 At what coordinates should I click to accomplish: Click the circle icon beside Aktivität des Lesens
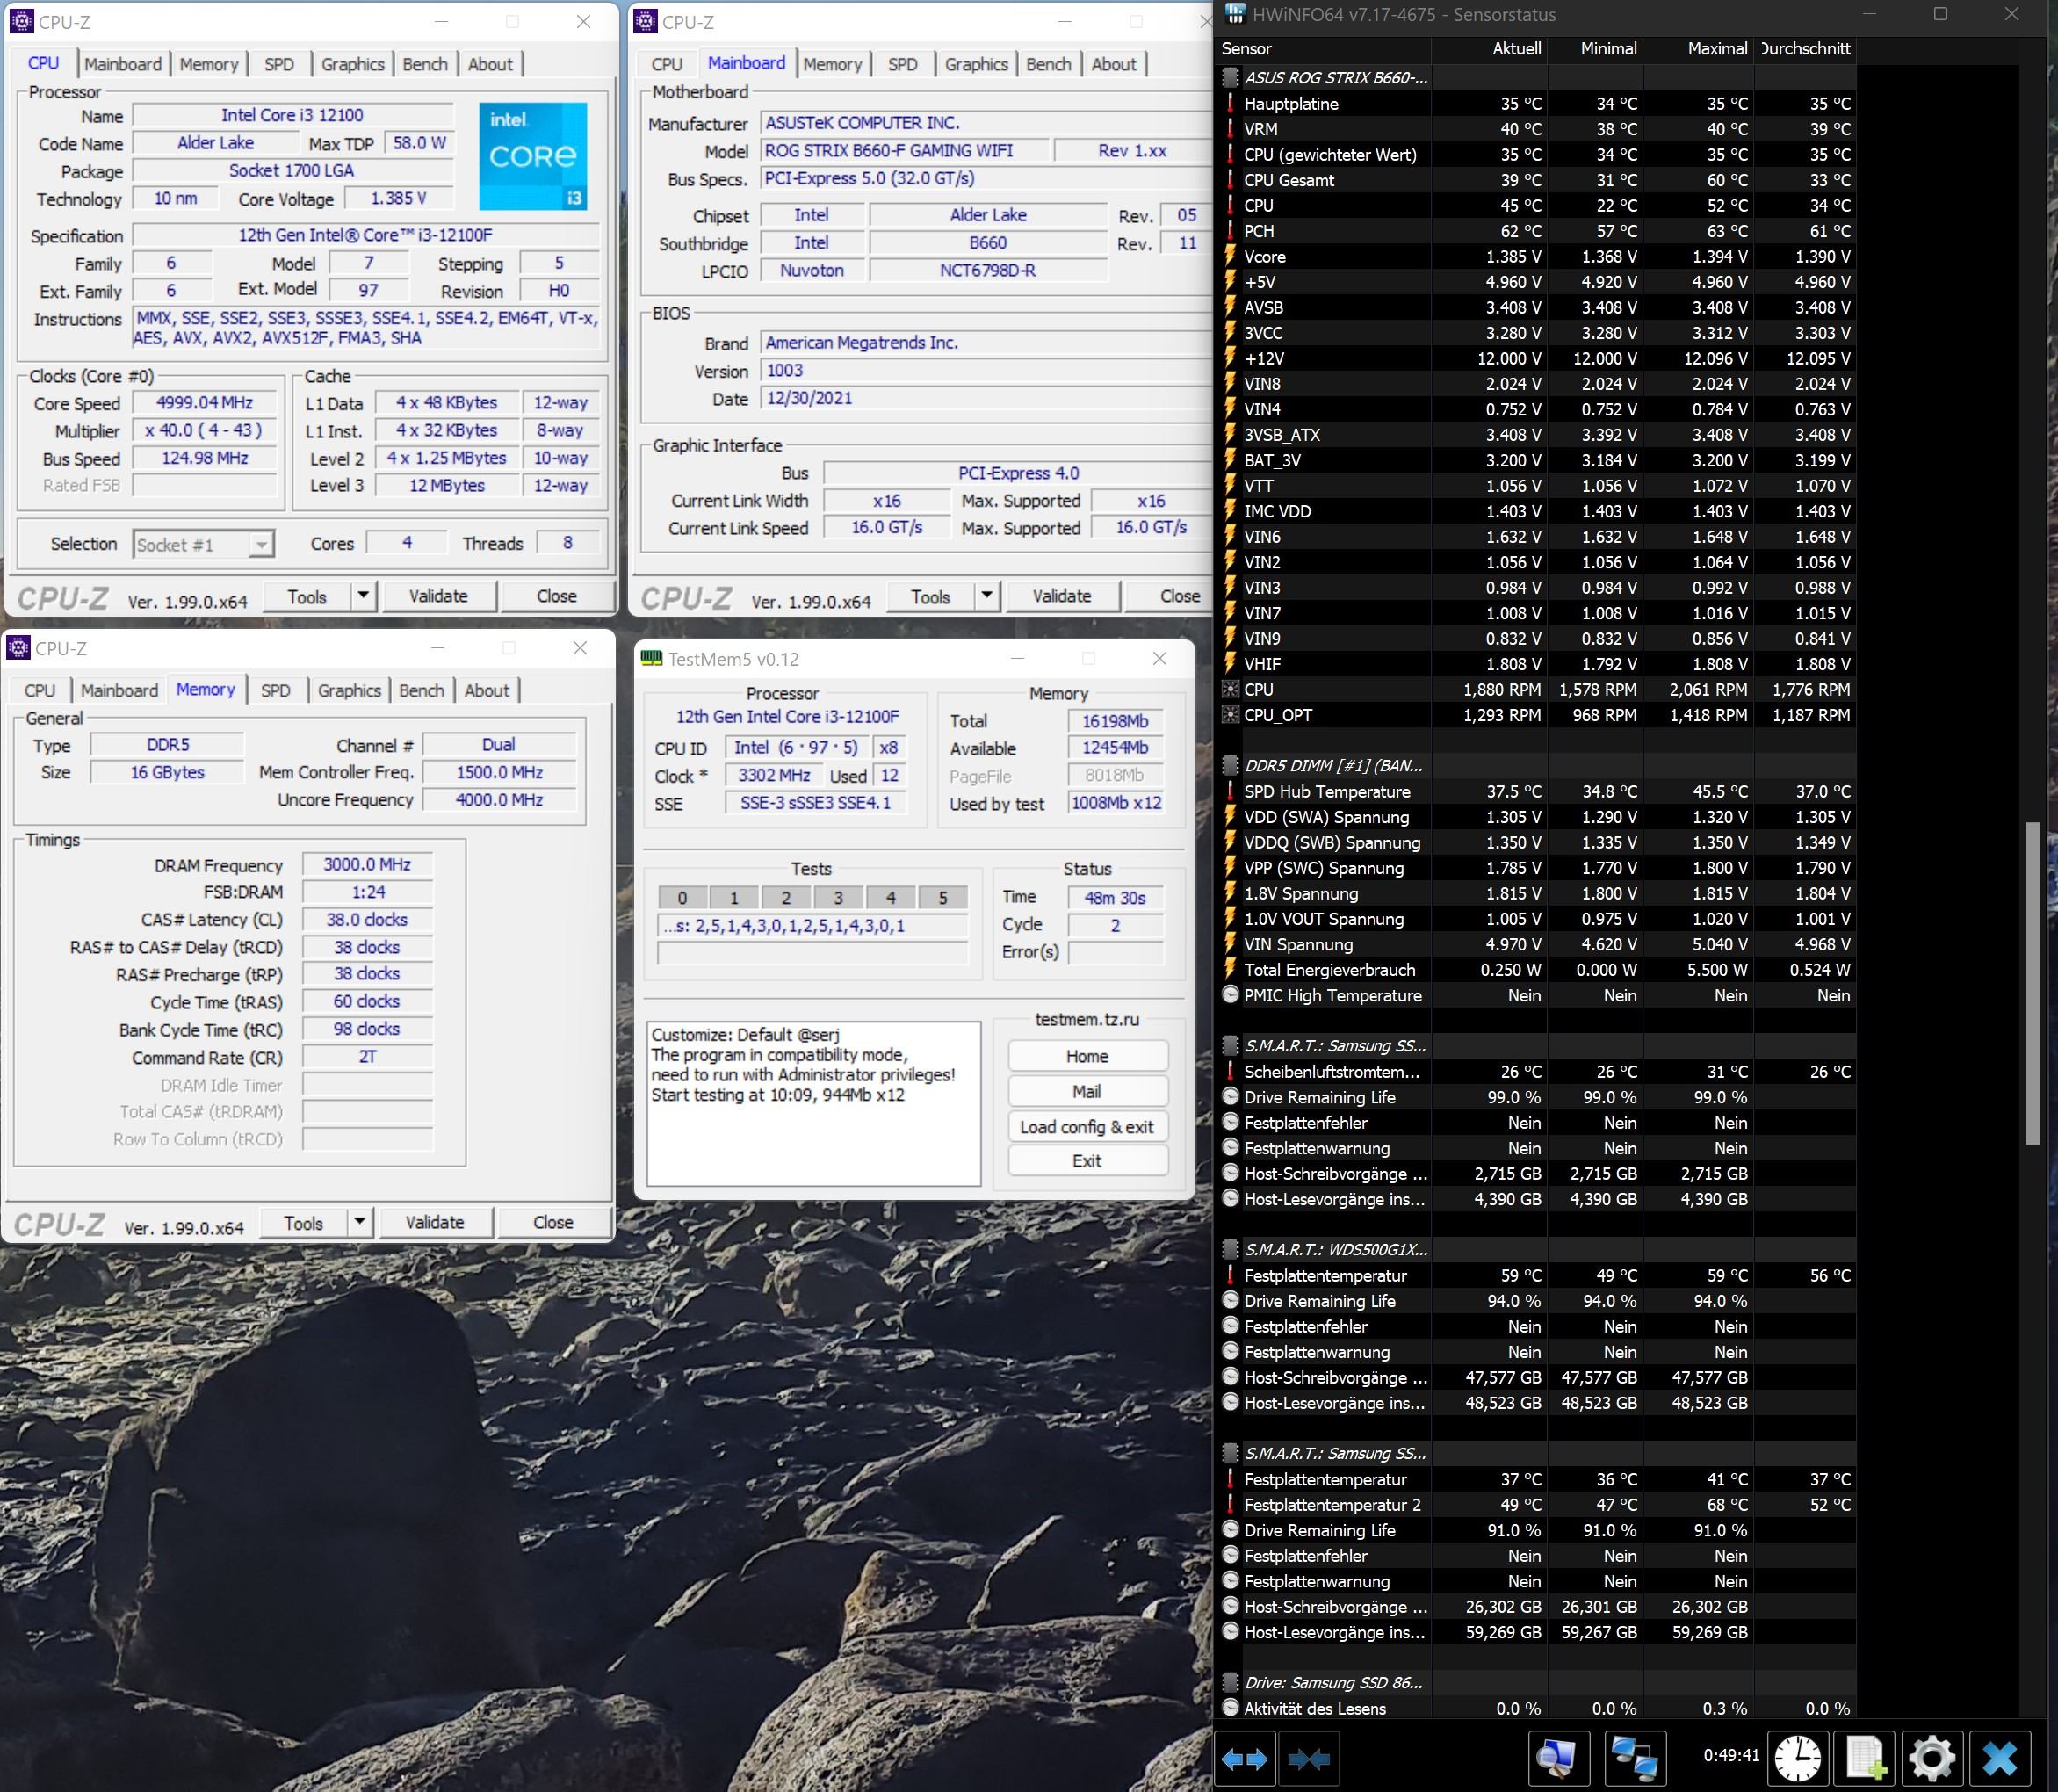pyautogui.click(x=1230, y=1708)
